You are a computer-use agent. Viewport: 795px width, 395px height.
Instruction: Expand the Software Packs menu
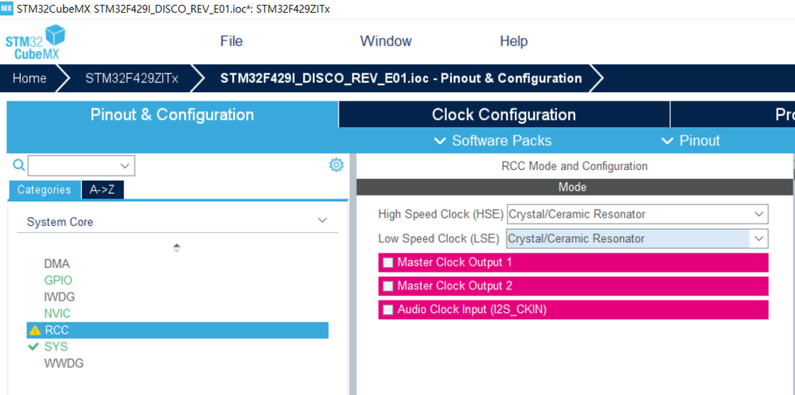point(493,140)
